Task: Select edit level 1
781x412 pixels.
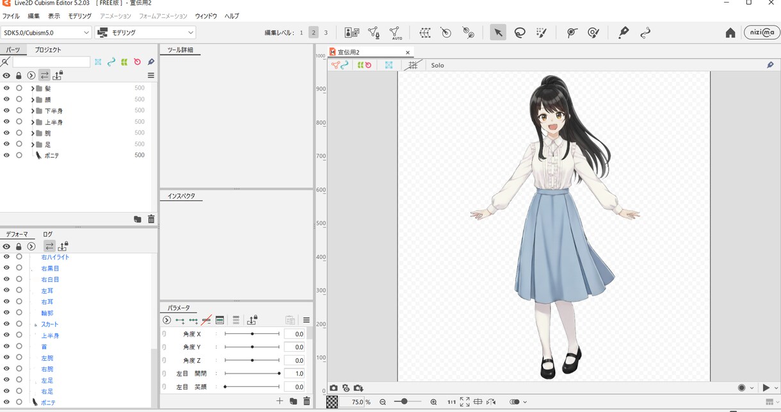Action: click(302, 33)
